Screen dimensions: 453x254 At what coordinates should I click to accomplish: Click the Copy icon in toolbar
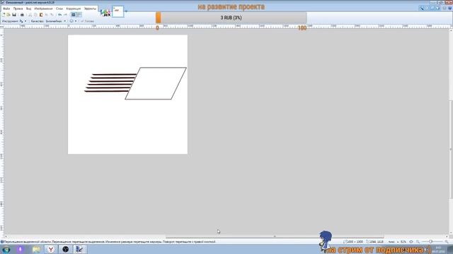tap(35, 15)
